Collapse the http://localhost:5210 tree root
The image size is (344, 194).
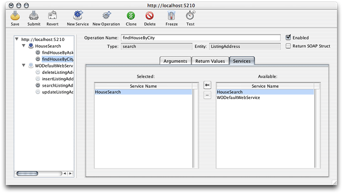tap(17, 39)
